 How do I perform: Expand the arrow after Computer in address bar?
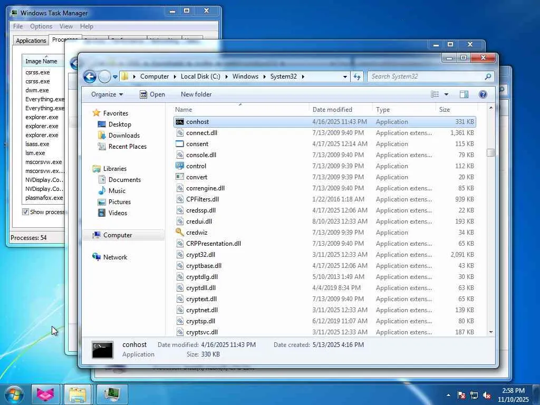175,76
